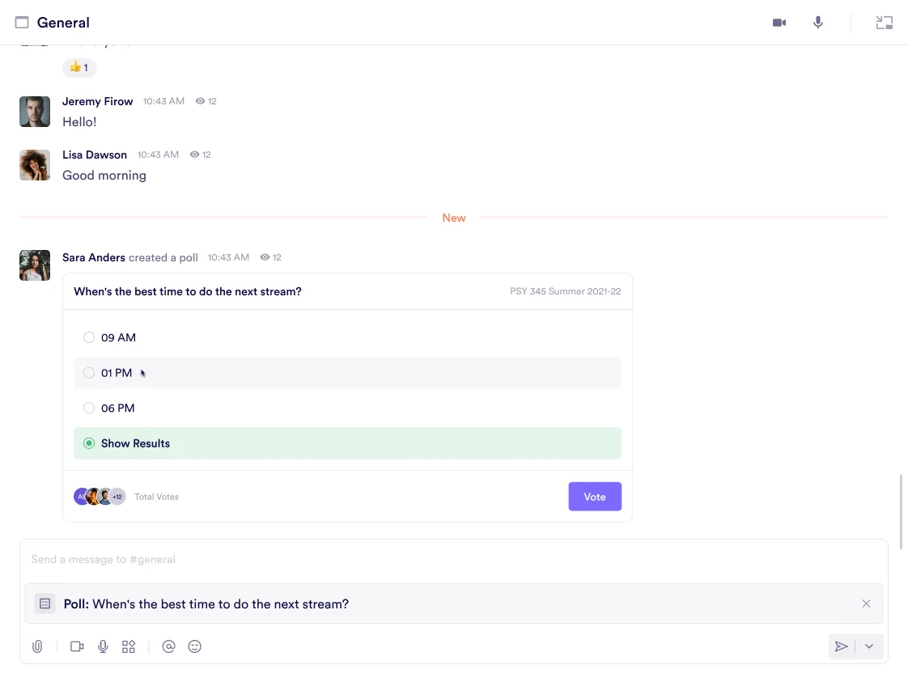Record a video clip from message toolbar
Image resolution: width=908 pixels, height=682 pixels.
(x=77, y=646)
